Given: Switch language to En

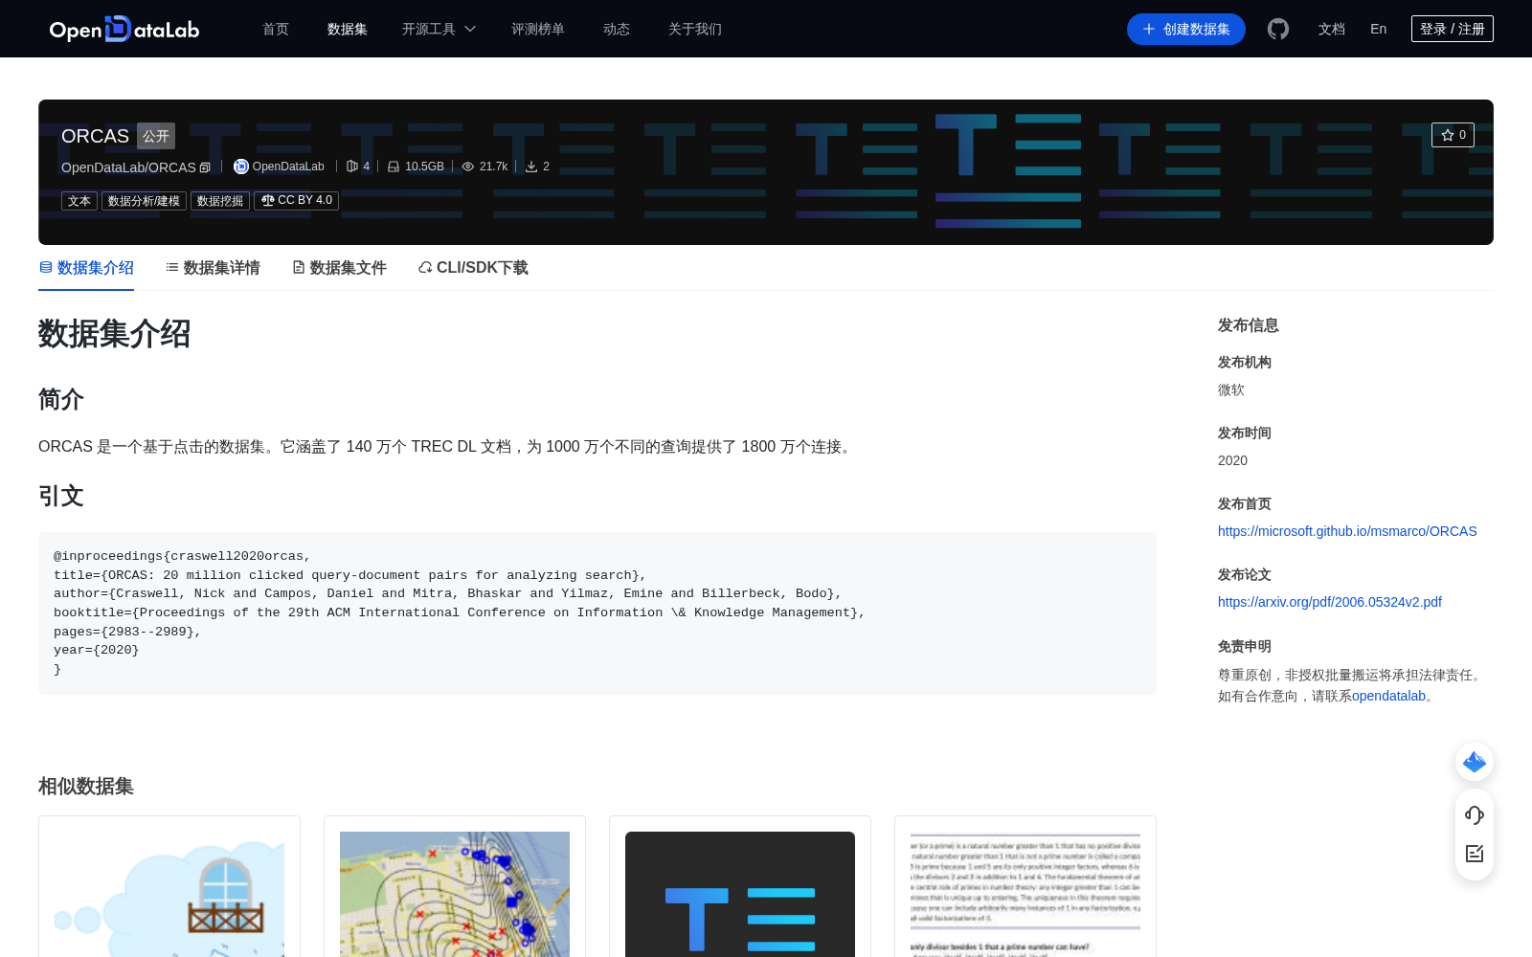Looking at the screenshot, I should 1379,29.
